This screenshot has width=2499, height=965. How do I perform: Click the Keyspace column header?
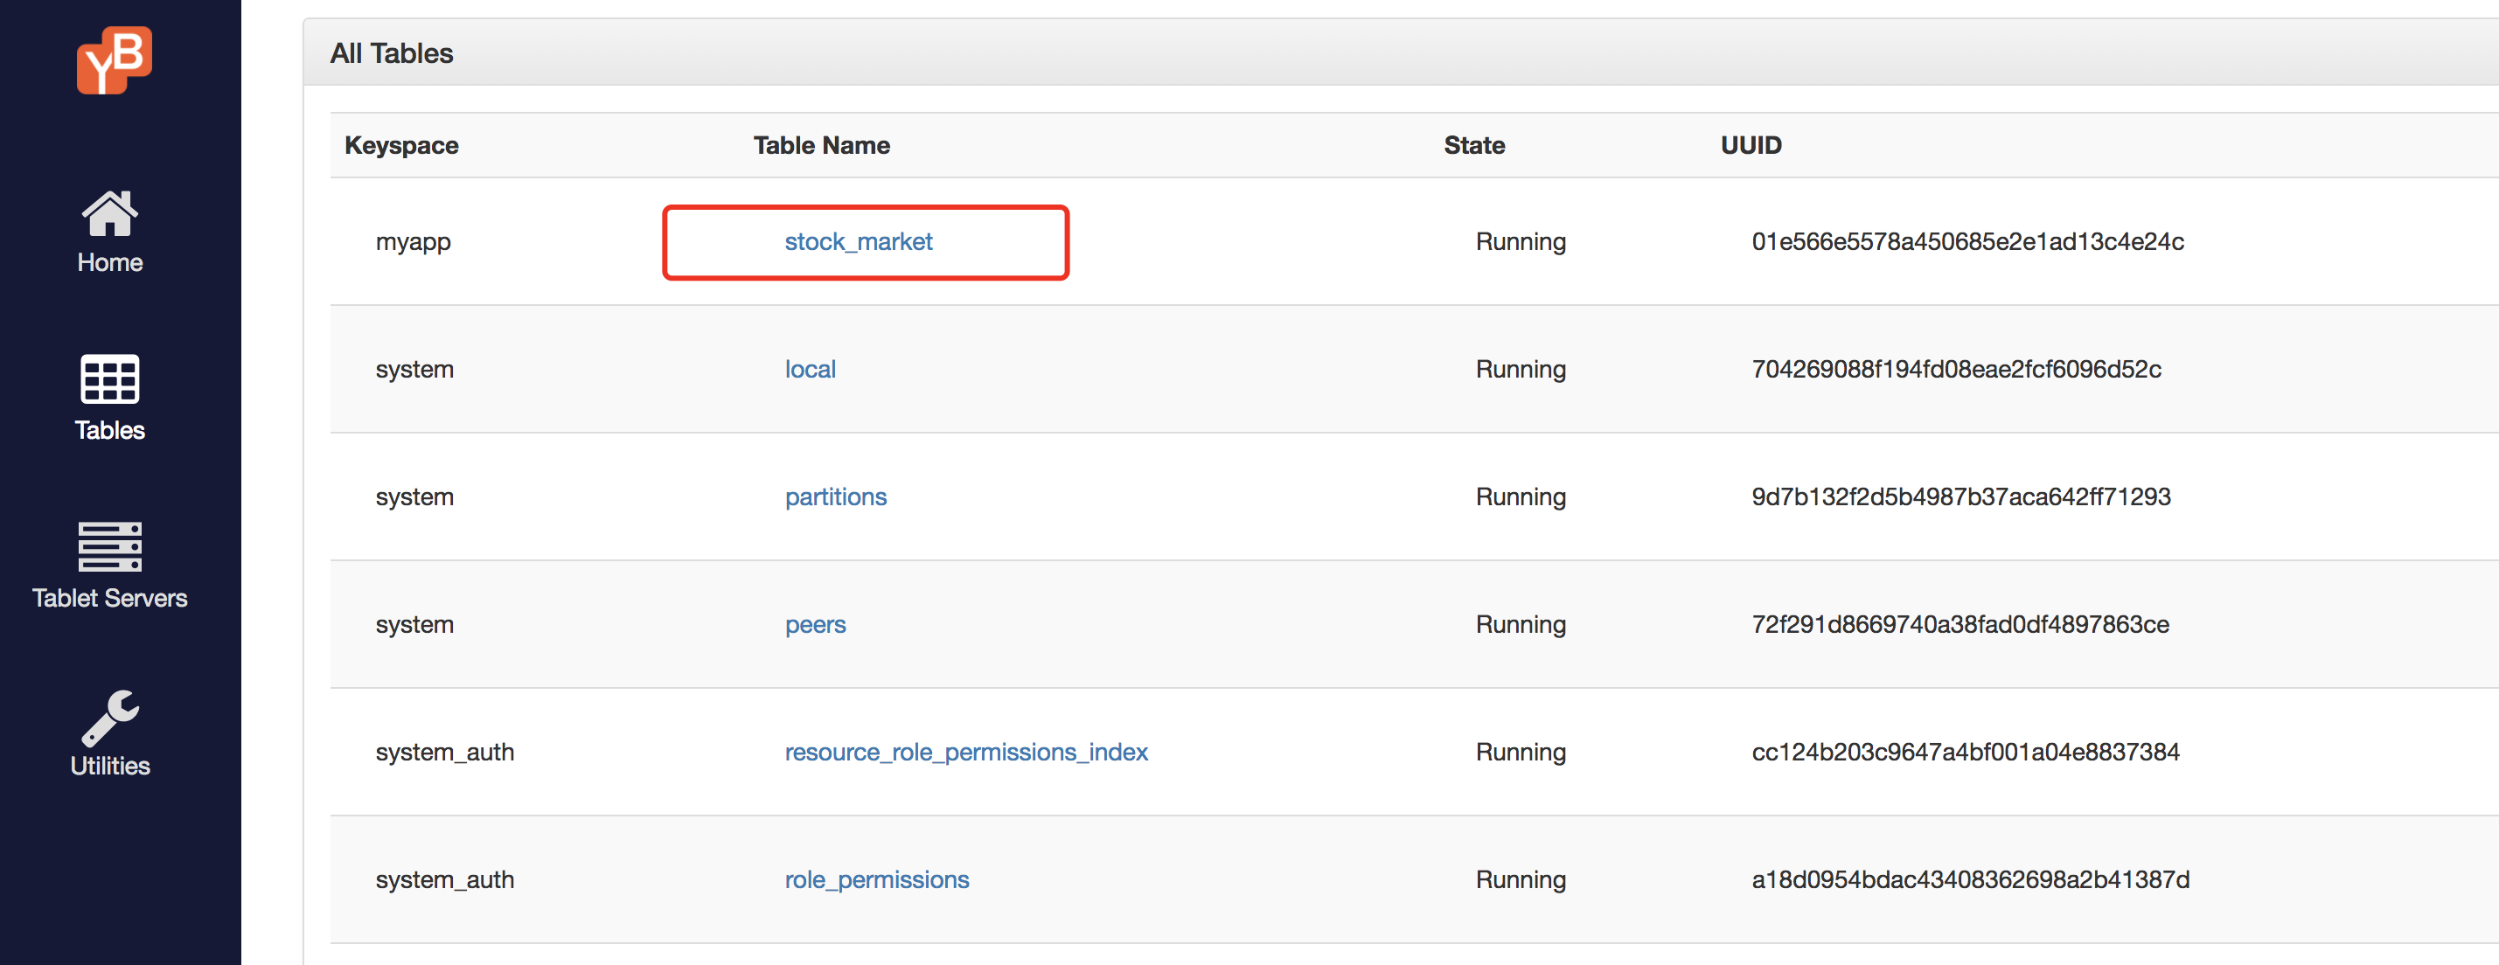[401, 145]
